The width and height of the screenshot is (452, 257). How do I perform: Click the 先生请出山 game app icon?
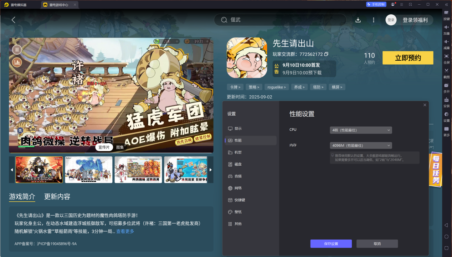click(247, 58)
